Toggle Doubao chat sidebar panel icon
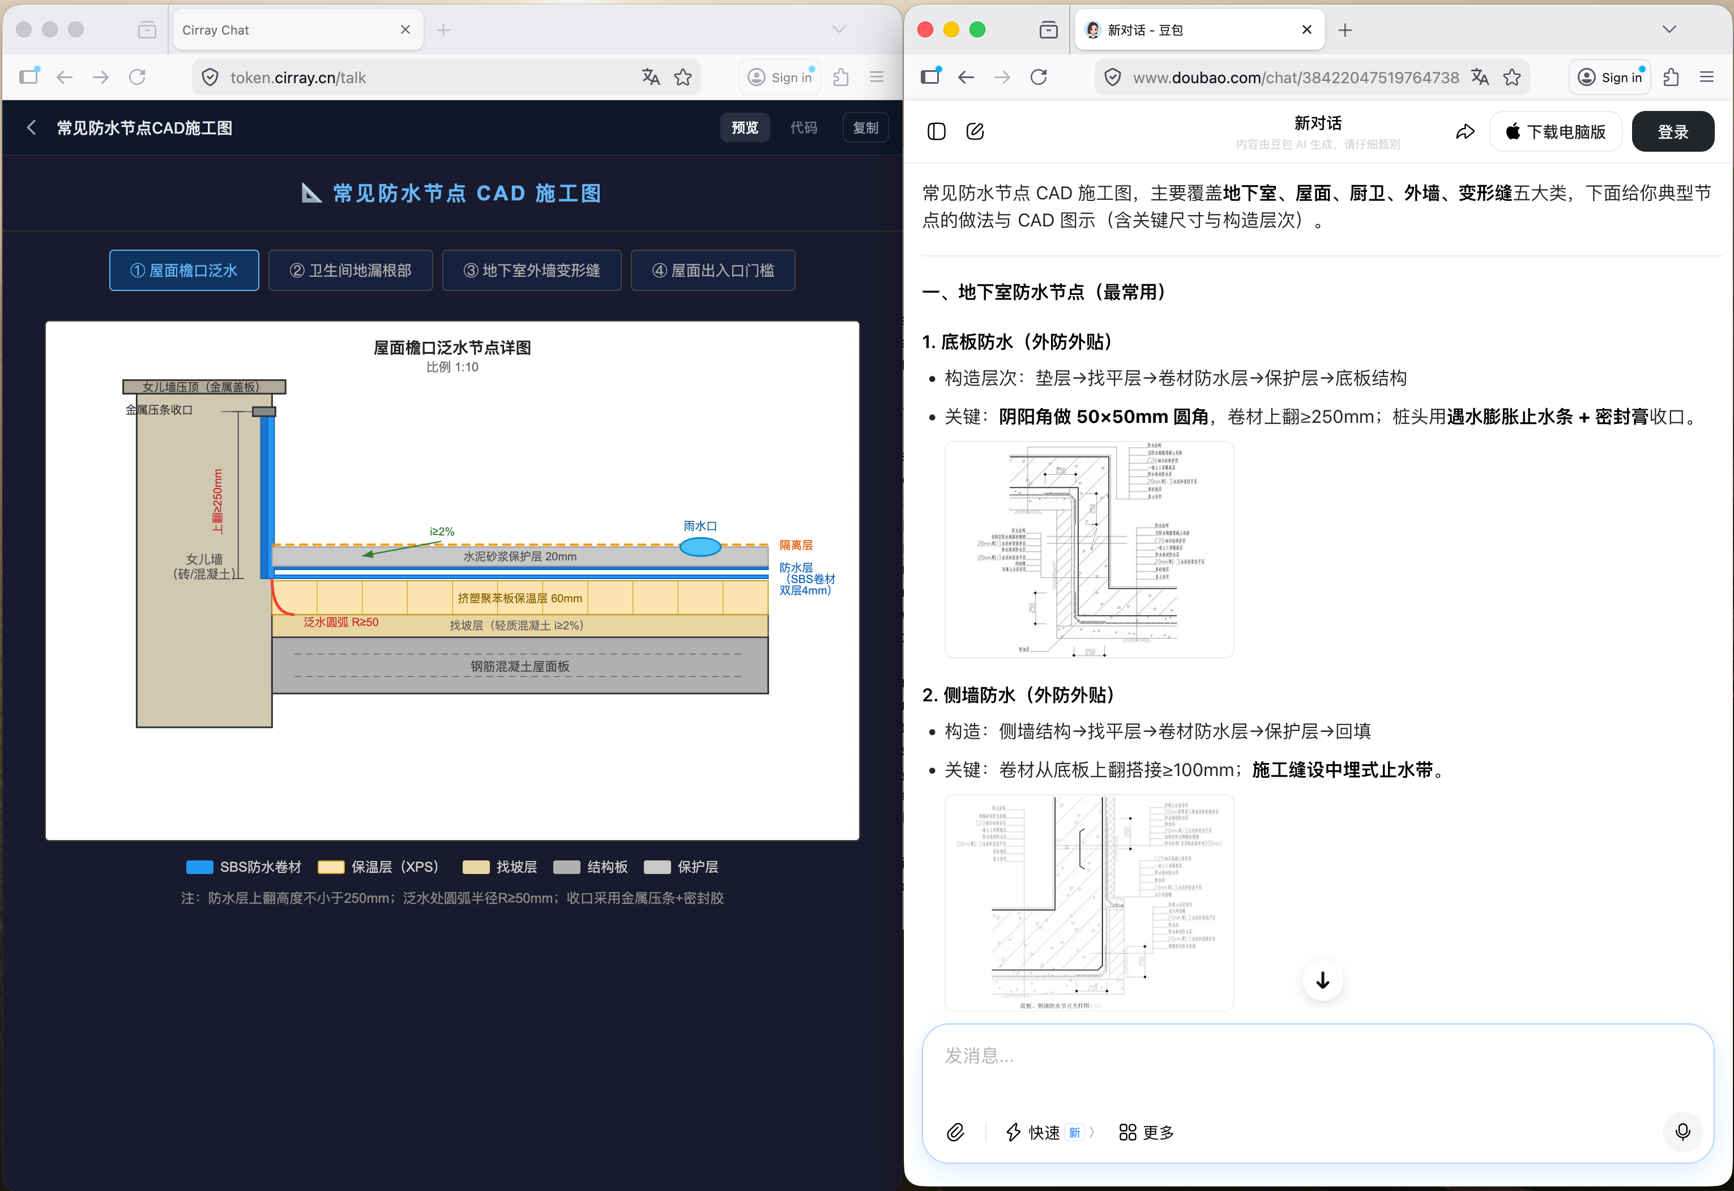Screen dimensions: 1734x1191 pyautogui.click(x=937, y=131)
